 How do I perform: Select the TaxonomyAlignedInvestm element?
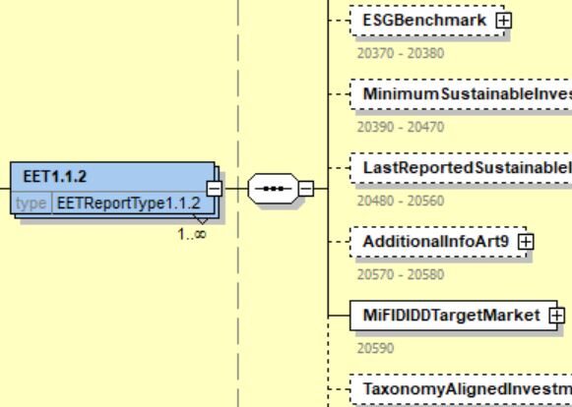tap(461, 389)
